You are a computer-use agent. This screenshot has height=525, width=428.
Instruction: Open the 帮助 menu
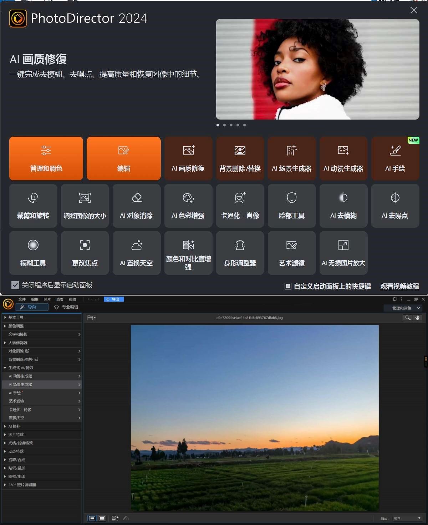point(72,299)
